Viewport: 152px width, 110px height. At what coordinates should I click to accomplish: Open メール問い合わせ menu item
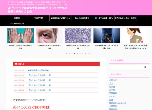[17, 23]
